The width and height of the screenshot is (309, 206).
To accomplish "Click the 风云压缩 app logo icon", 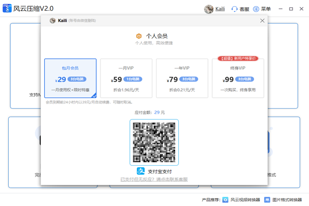I will (7, 9).
